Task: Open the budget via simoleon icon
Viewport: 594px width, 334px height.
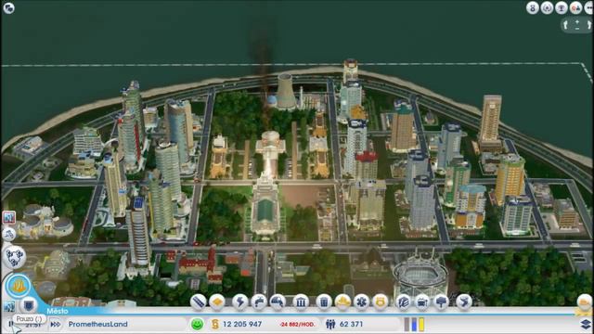Action: coord(215,324)
